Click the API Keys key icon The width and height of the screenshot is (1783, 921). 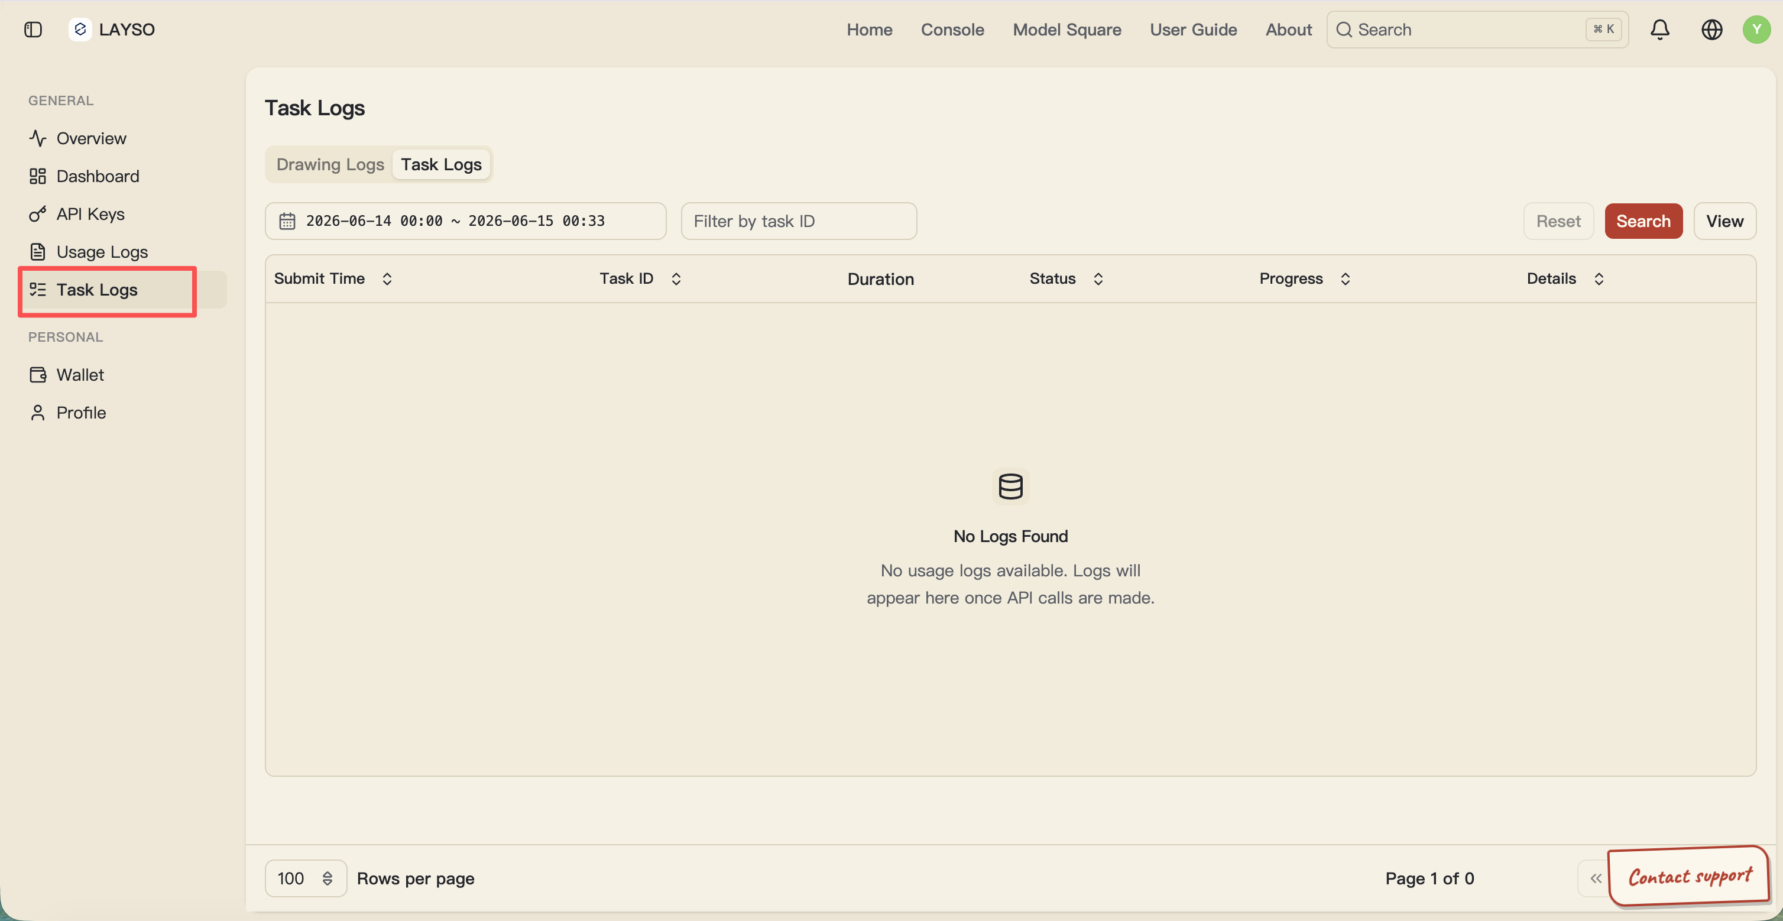(x=38, y=214)
